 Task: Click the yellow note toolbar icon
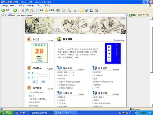82,10
